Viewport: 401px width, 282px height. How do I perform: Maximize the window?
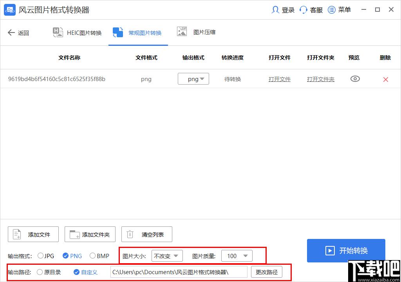tap(378, 10)
